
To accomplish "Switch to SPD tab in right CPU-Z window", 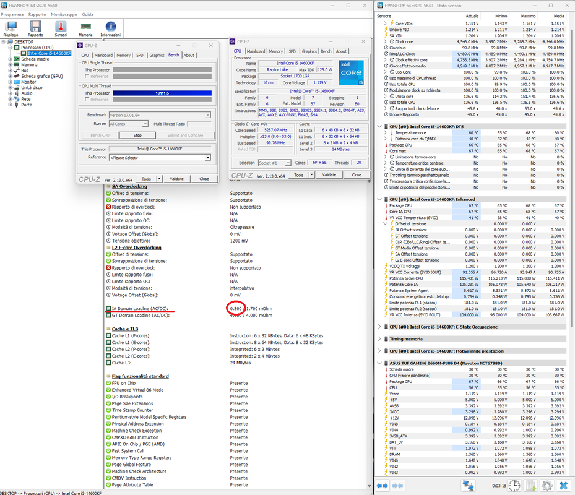I will tap(292, 51).
